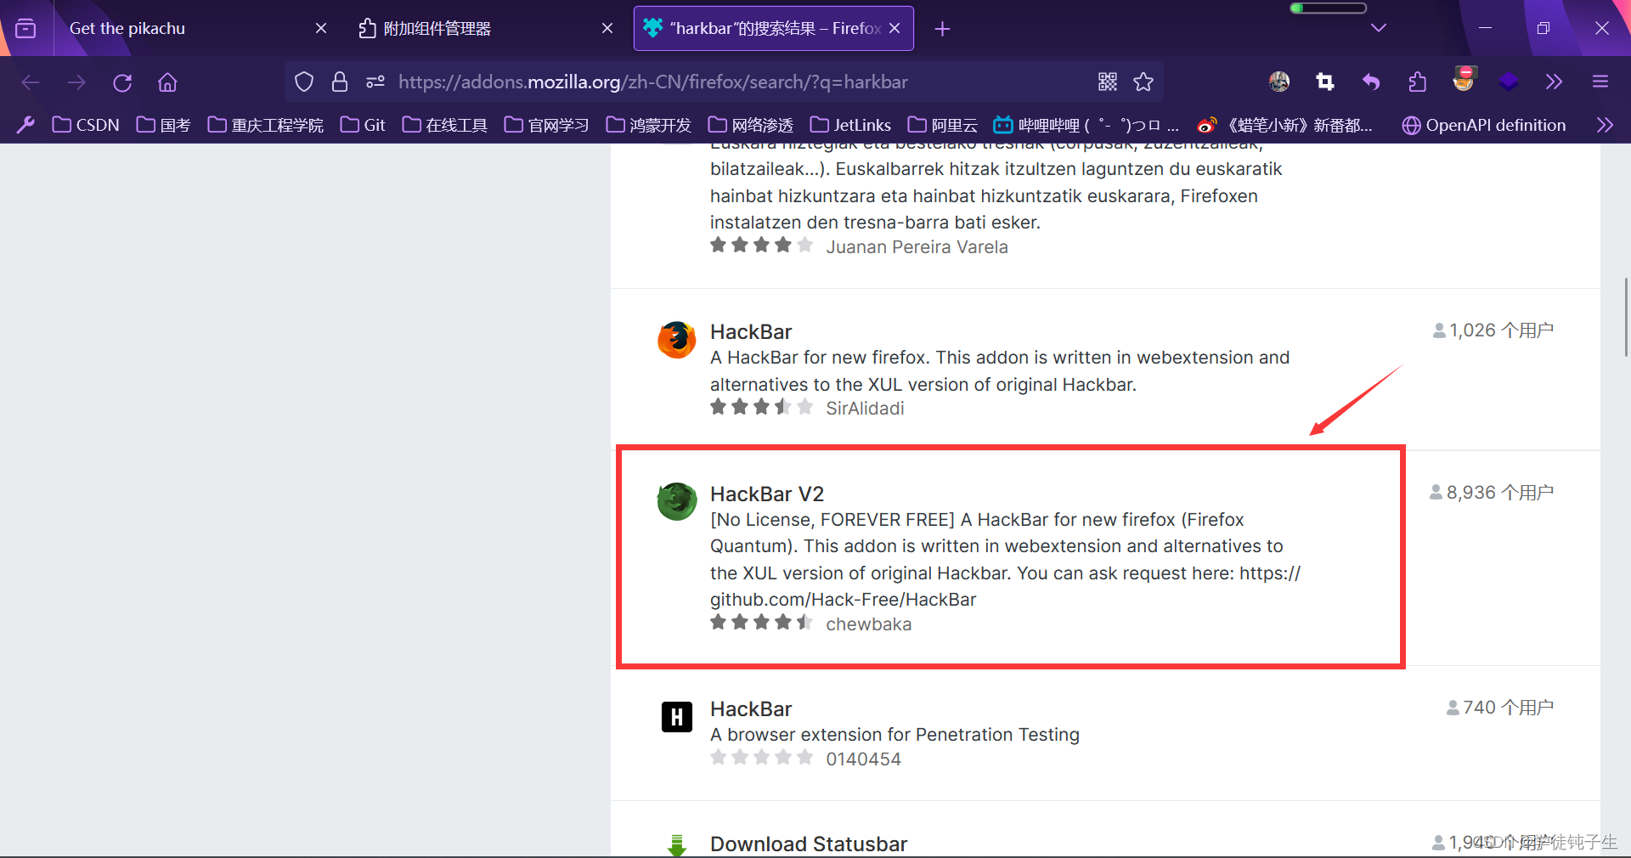
Task: Open the profile avatar icon in toolbar
Action: tap(1279, 82)
